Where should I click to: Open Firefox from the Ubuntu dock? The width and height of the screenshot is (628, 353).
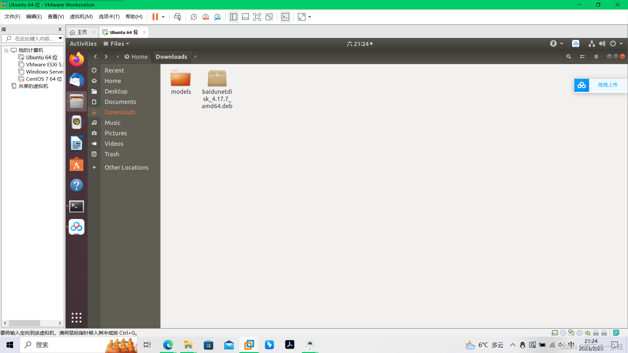[x=77, y=59]
